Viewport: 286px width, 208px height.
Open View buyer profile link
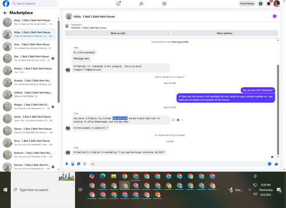tap(180, 42)
